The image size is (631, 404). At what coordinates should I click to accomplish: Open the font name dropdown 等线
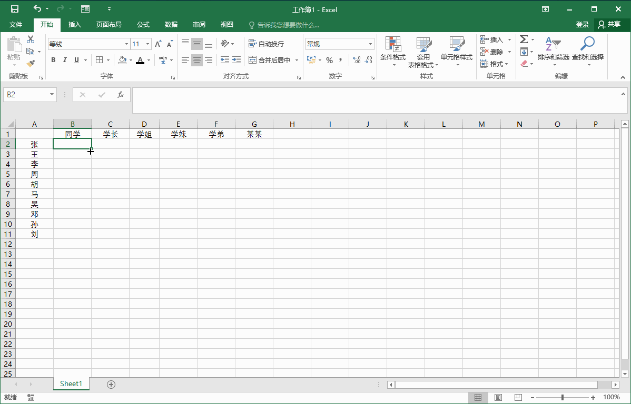(126, 44)
